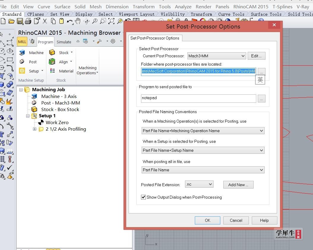Screen dimensions: 313x250
Task: Open the posting all in file dropdown
Action: (203, 170)
